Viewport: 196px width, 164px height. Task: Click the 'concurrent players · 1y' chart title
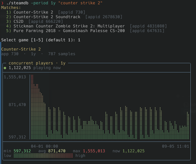[37, 63]
